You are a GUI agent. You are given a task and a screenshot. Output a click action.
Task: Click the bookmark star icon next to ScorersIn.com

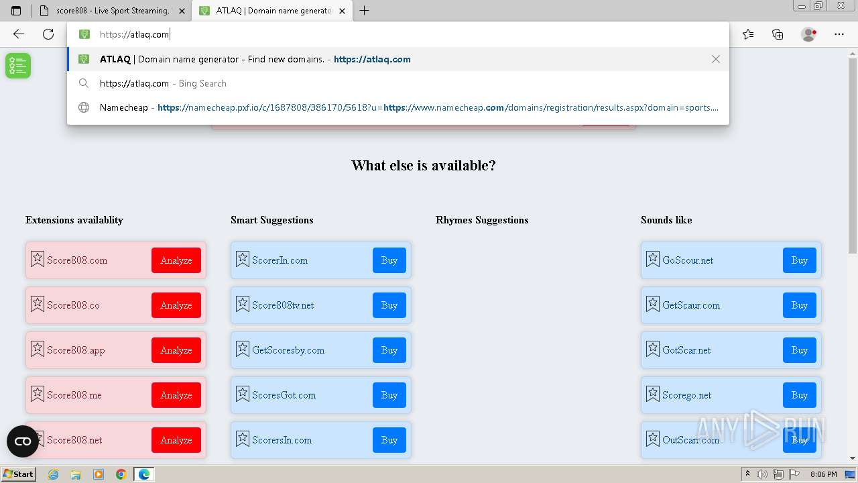click(x=243, y=439)
